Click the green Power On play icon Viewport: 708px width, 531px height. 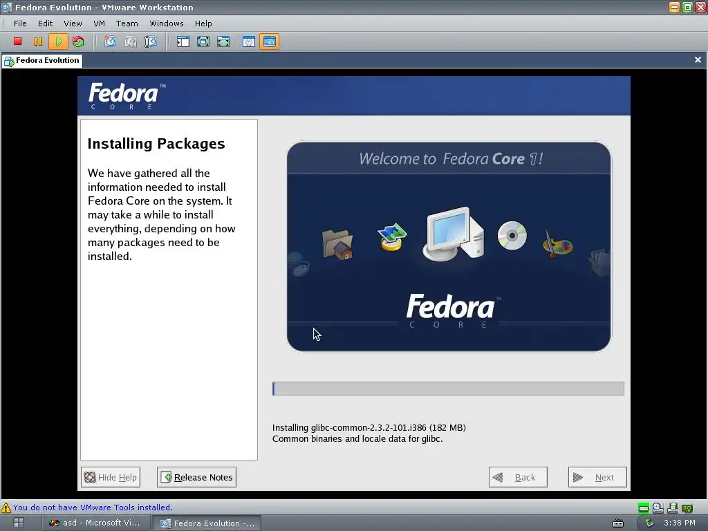58,41
